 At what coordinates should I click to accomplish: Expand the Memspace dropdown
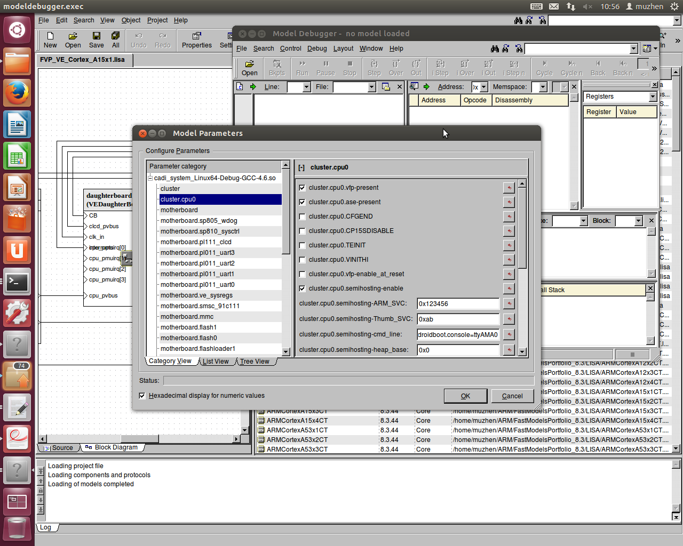[x=543, y=87]
